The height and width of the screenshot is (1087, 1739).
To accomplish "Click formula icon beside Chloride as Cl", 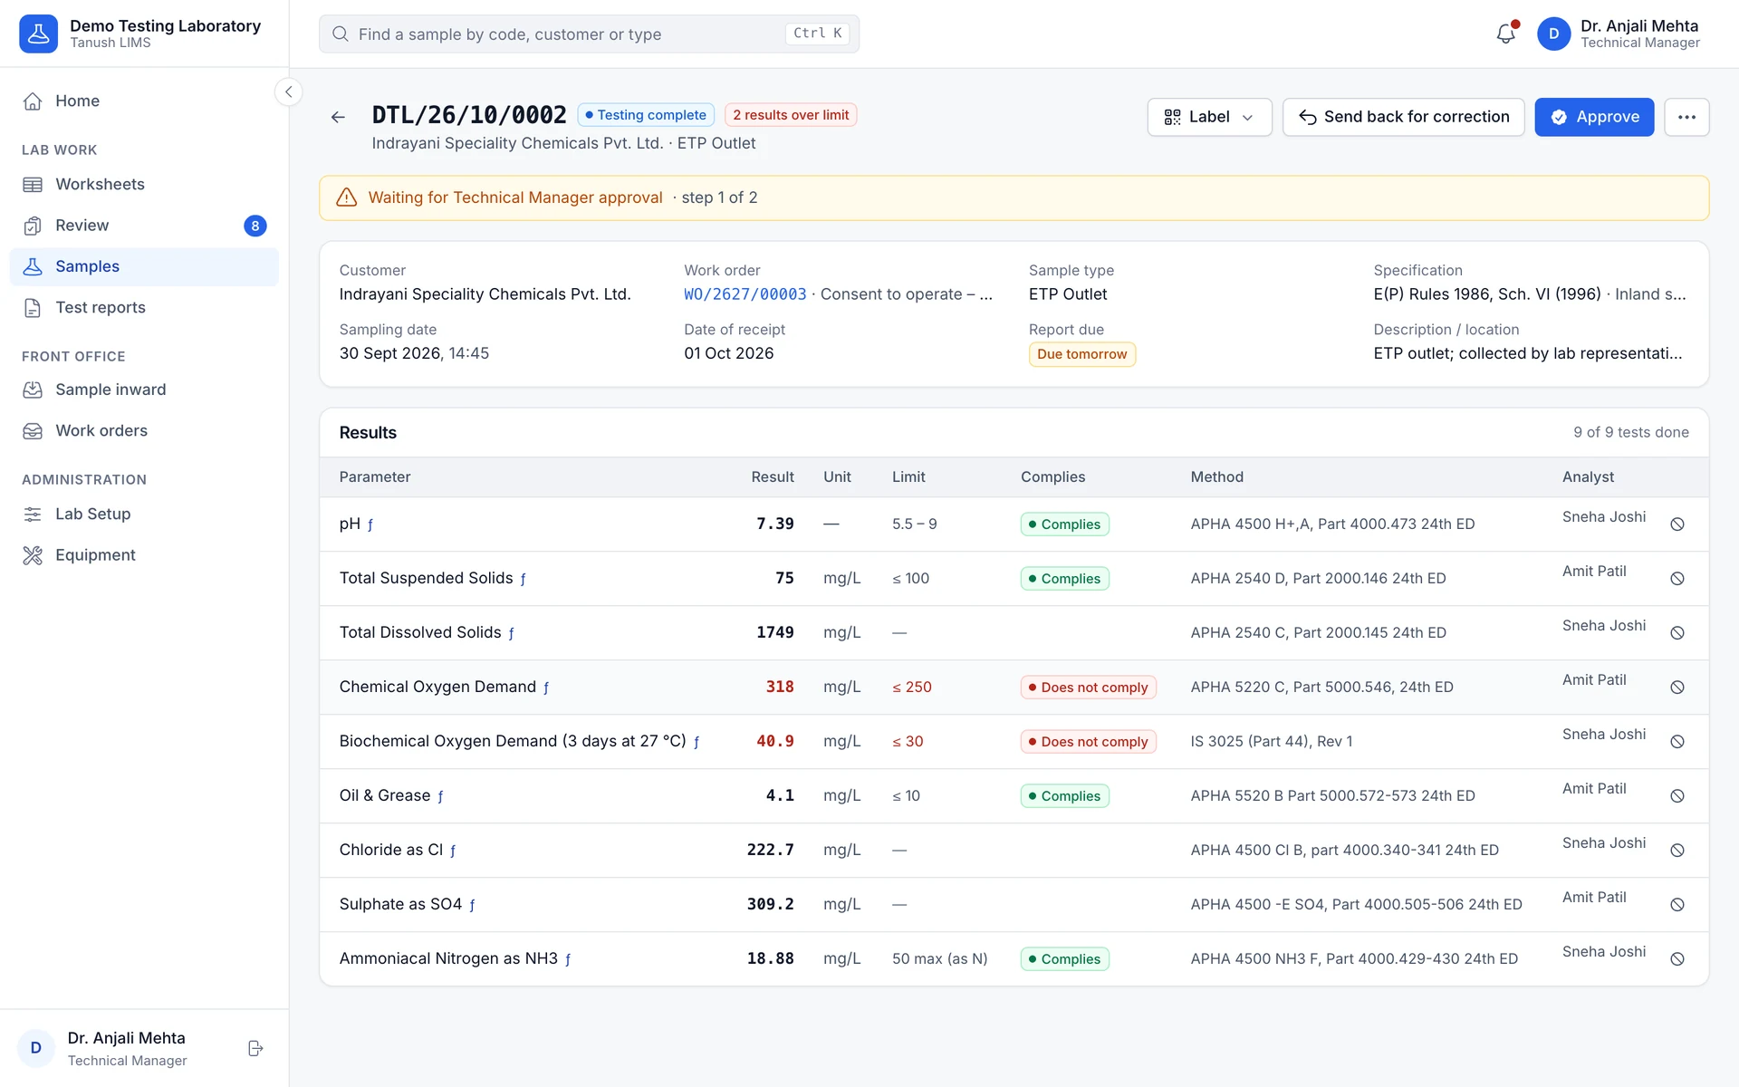I will pyautogui.click(x=453, y=851).
